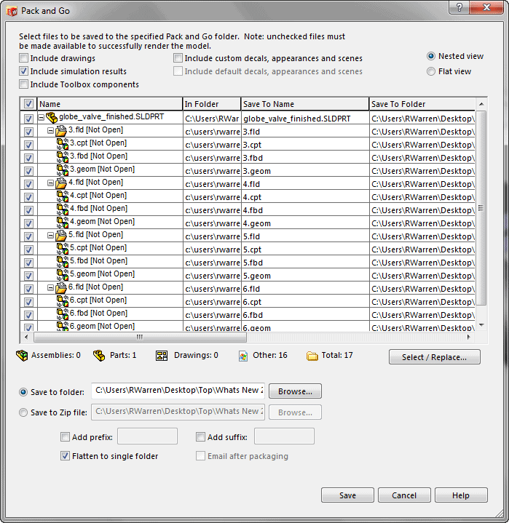
Task: Enable Add suffix checkbox
Action: pyautogui.click(x=200, y=437)
